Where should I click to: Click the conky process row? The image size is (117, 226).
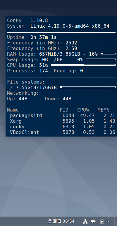[x=61, y=127]
